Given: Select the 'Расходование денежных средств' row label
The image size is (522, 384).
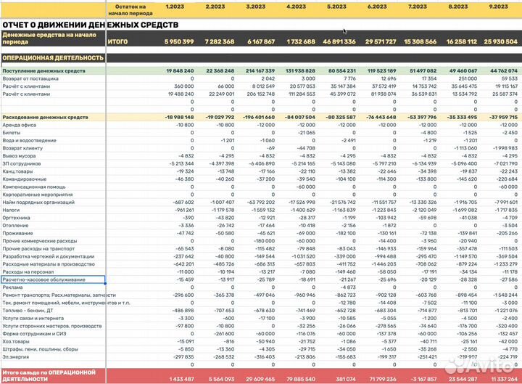Looking at the screenshot, I should (x=45, y=117).
